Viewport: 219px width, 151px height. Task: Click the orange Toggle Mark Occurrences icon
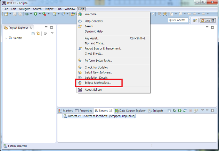pos(165,14)
